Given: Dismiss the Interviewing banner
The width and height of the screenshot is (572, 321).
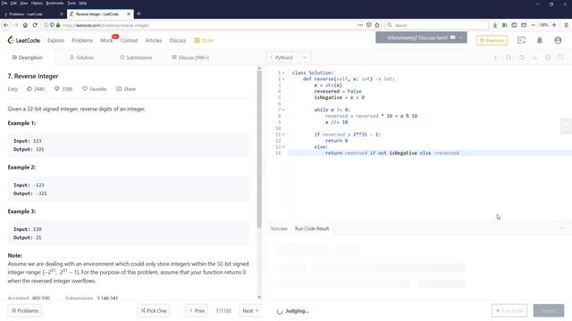Looking at the screenshot, I should (461, 37).
